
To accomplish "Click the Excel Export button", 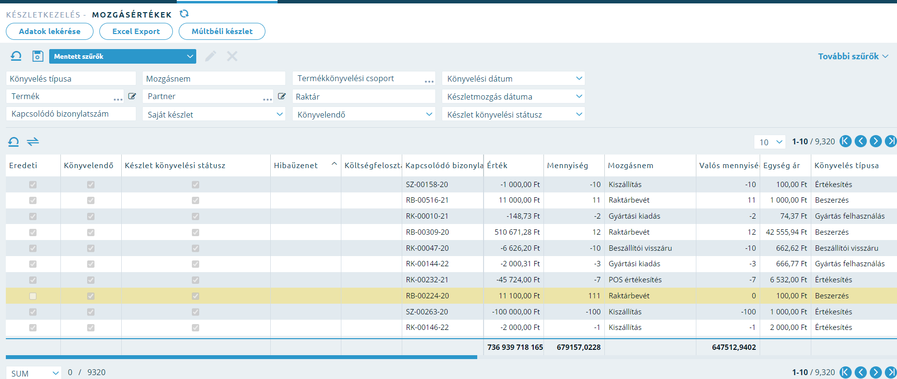I will point(136,31).
